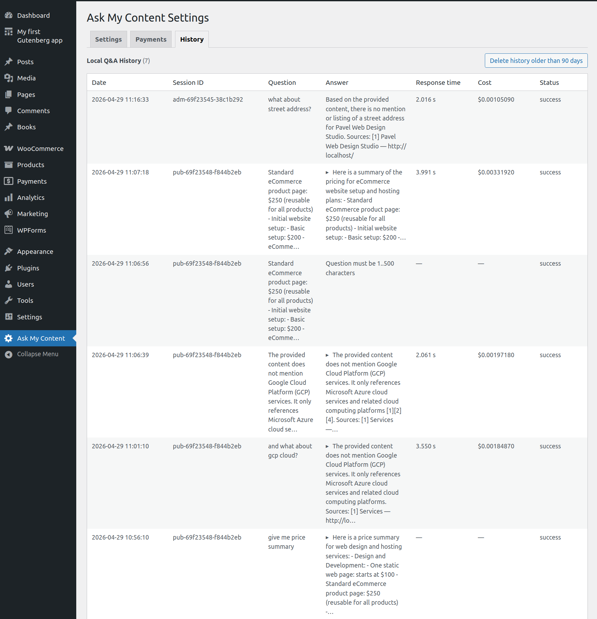Click the Tools wrench icon
597x619 pixels.
pos(9,300)
